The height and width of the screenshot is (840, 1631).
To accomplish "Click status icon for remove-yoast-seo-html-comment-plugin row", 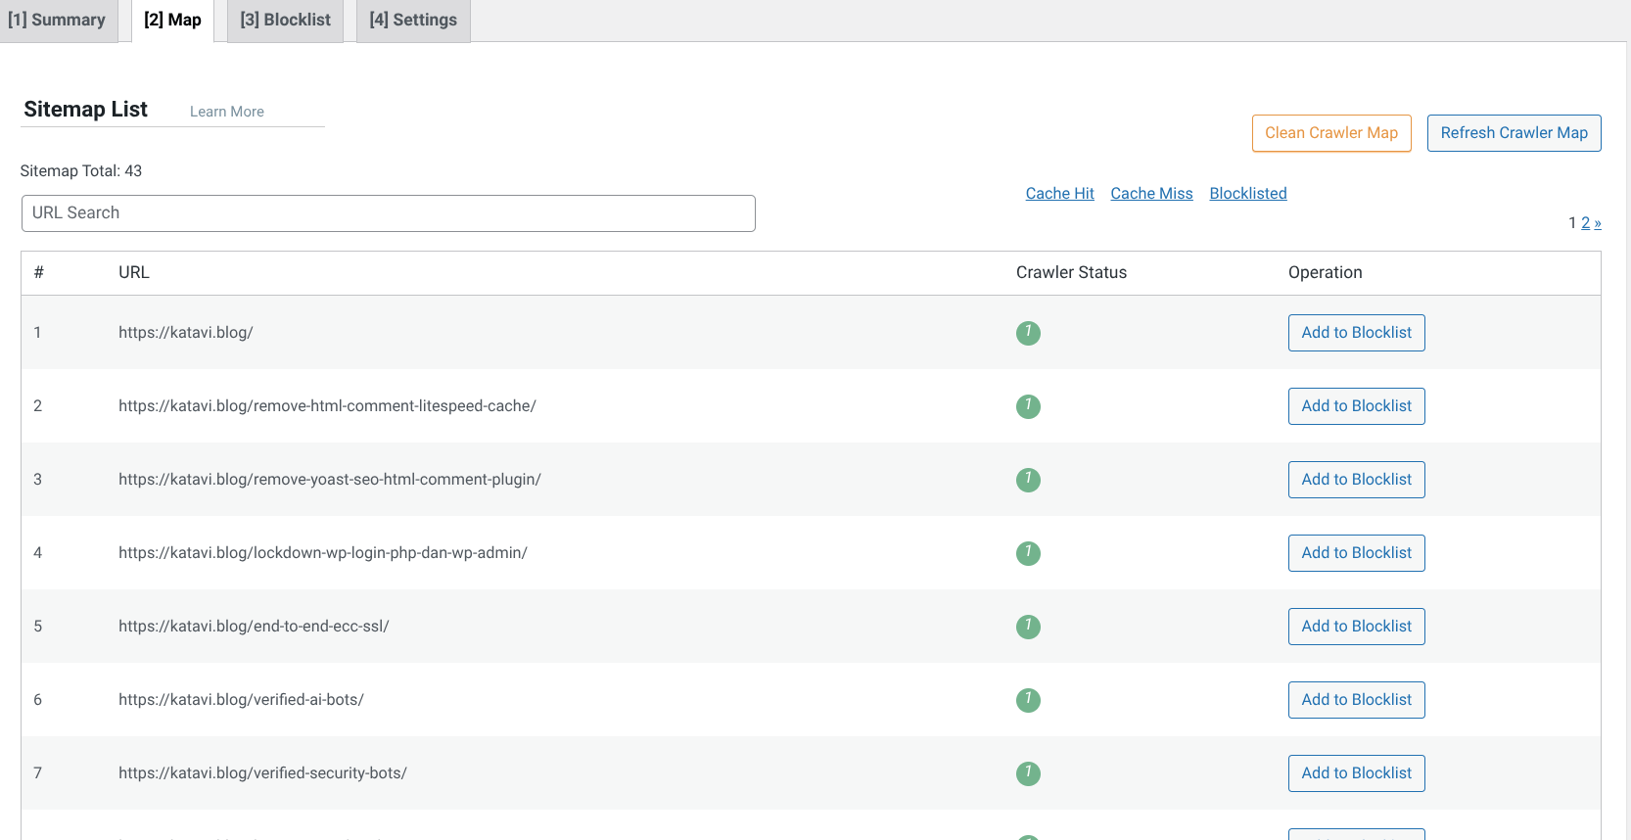I will pyautogui.click(x=1028, y=480).
